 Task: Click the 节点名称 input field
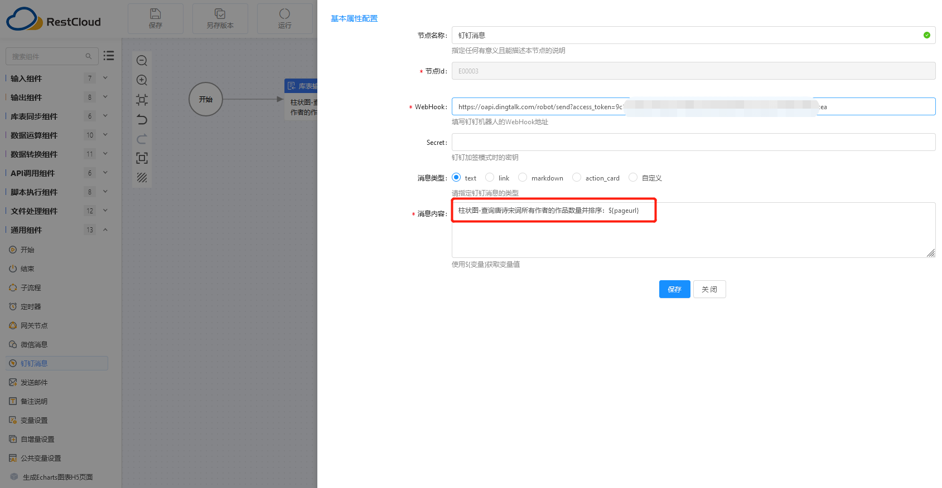[693, 35]
